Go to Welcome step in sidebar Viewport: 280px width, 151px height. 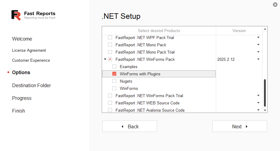coord(22,39)
